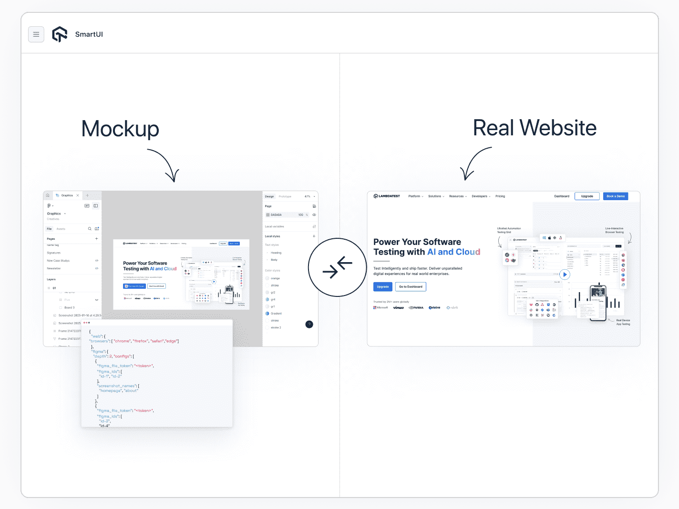Screen dimensions: 679x509
Task: Click Pricing link on real website
Action: pos(500,196)
